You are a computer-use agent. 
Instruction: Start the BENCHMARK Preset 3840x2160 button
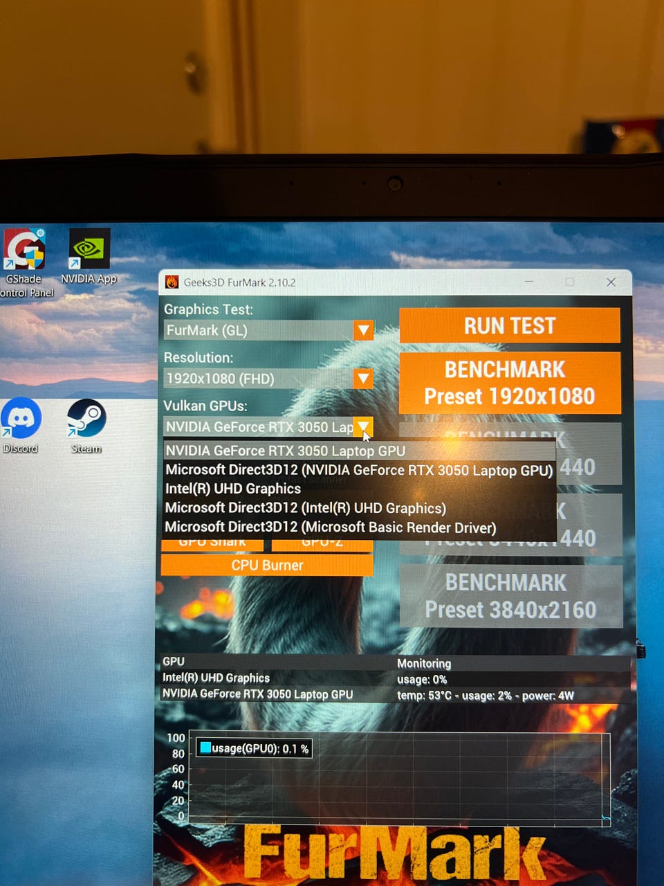(511, 596)
